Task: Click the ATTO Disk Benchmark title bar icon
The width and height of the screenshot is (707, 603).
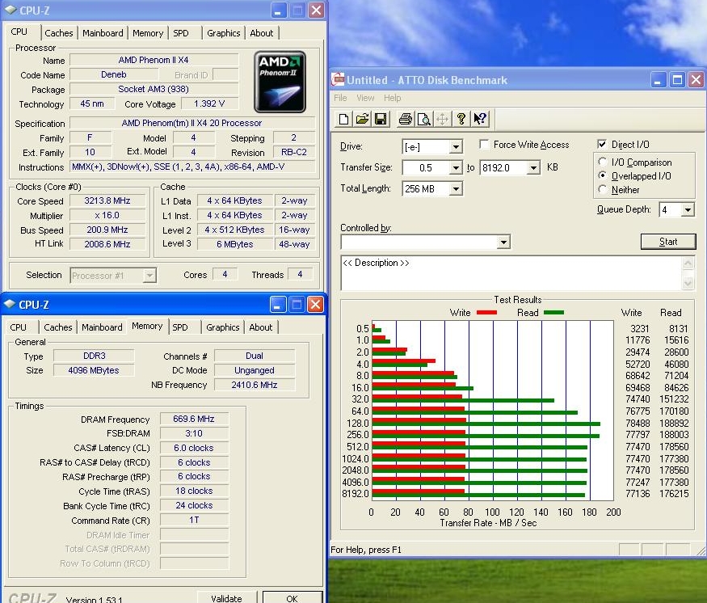Action: tap(338, 80)
